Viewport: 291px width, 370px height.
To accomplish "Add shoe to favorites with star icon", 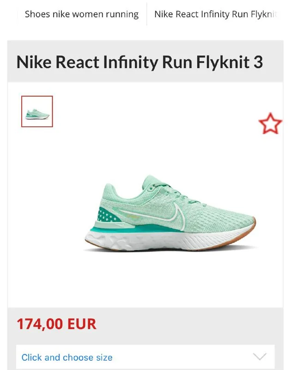I will tap(270, 123).
